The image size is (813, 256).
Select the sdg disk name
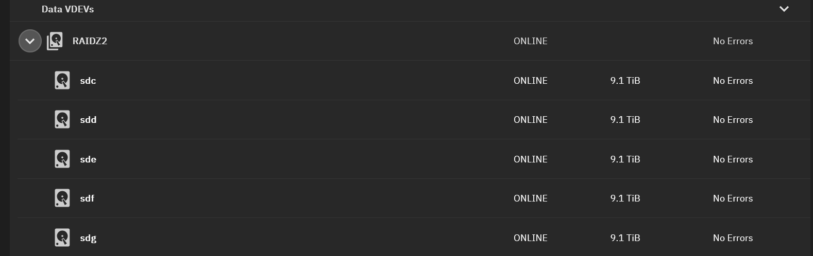(88, 239)
